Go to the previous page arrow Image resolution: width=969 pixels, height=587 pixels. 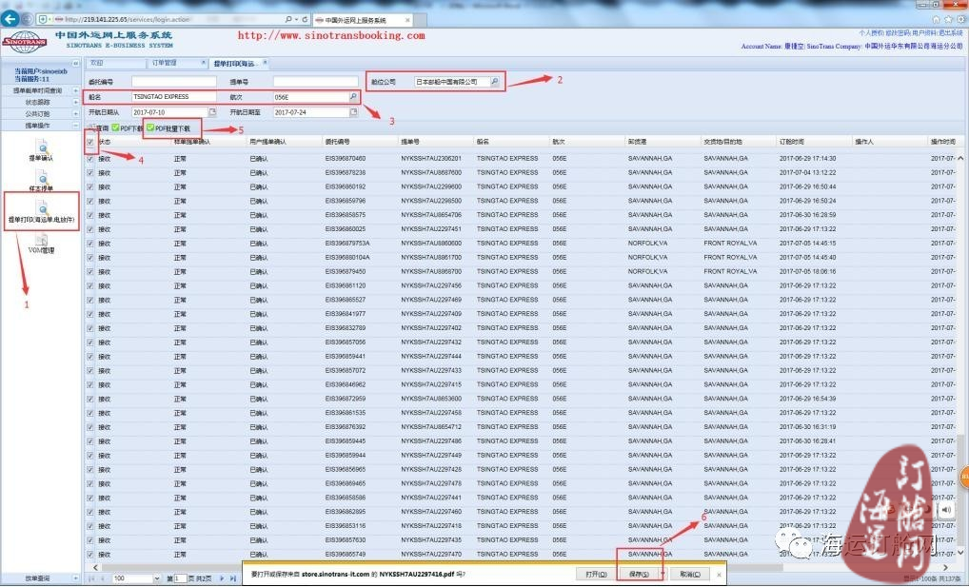coord(102,578)
